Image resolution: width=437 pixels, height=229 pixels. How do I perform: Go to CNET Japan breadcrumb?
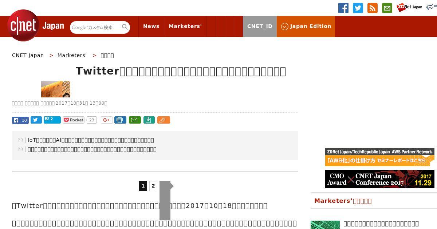[28, 55]
